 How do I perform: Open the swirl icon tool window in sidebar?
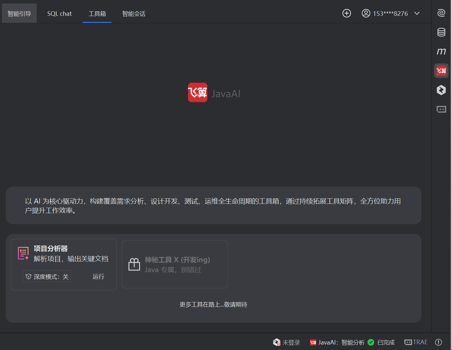pyautogui.click(x=441, y=13)
